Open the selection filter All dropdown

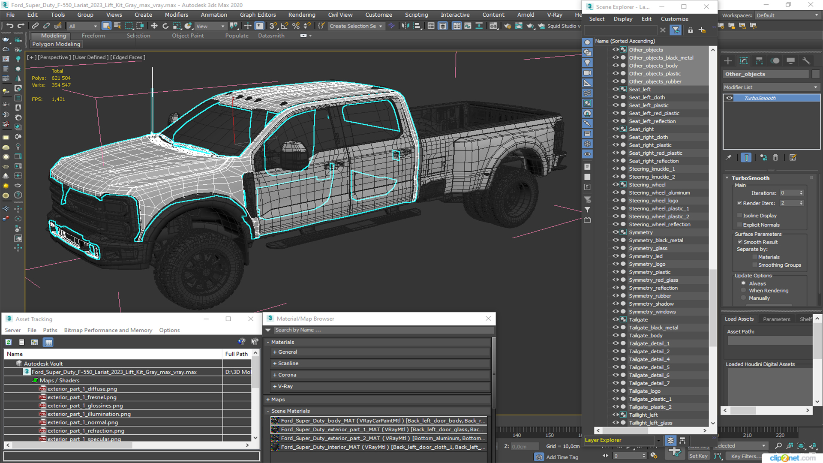pos(83,26)
